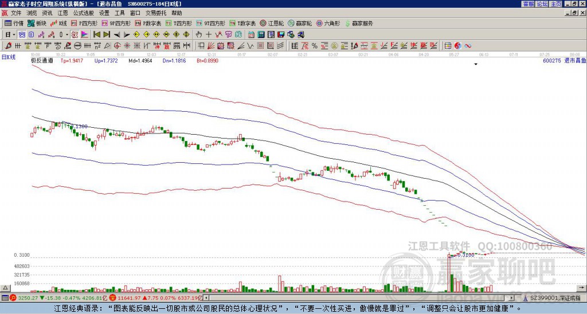
Task: Open the T四方形 time square
Action: 179,23
